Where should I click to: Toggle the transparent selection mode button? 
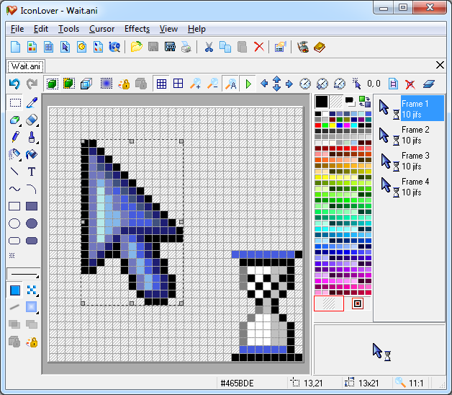[x=69, y=84]
